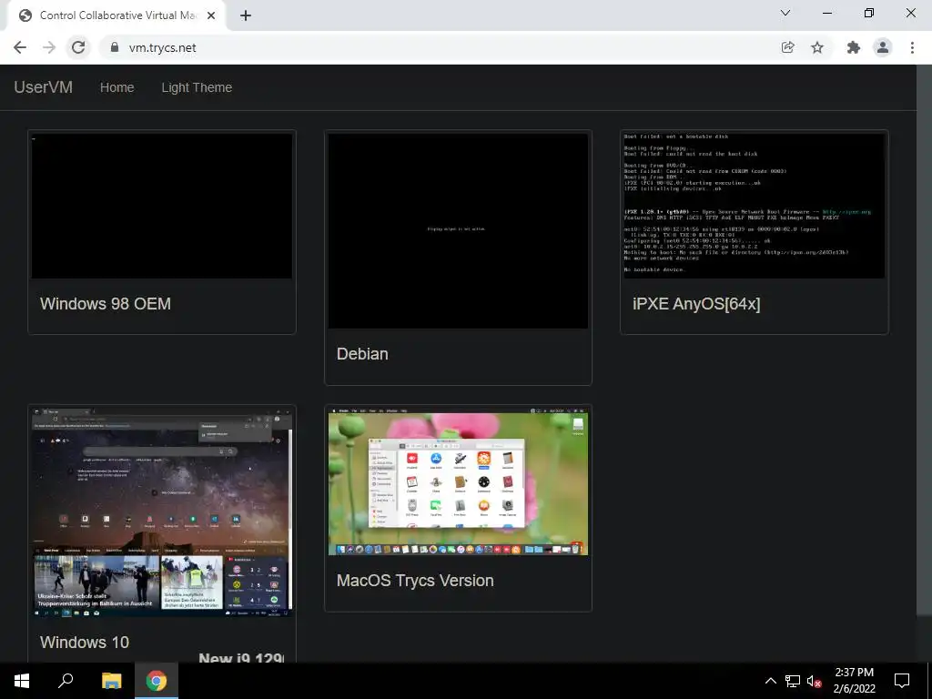Open the Windows 10 VM preview
Image resolution: width=932 pixels, height=699 pixels.
[162, 512]
